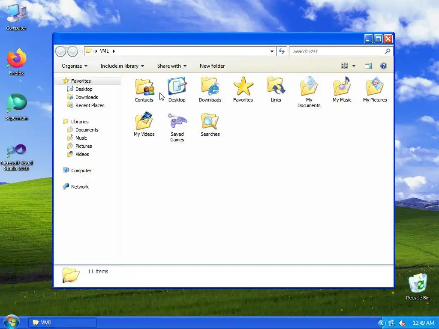Select Videos library in navigation pane

(x=82, y=154)
